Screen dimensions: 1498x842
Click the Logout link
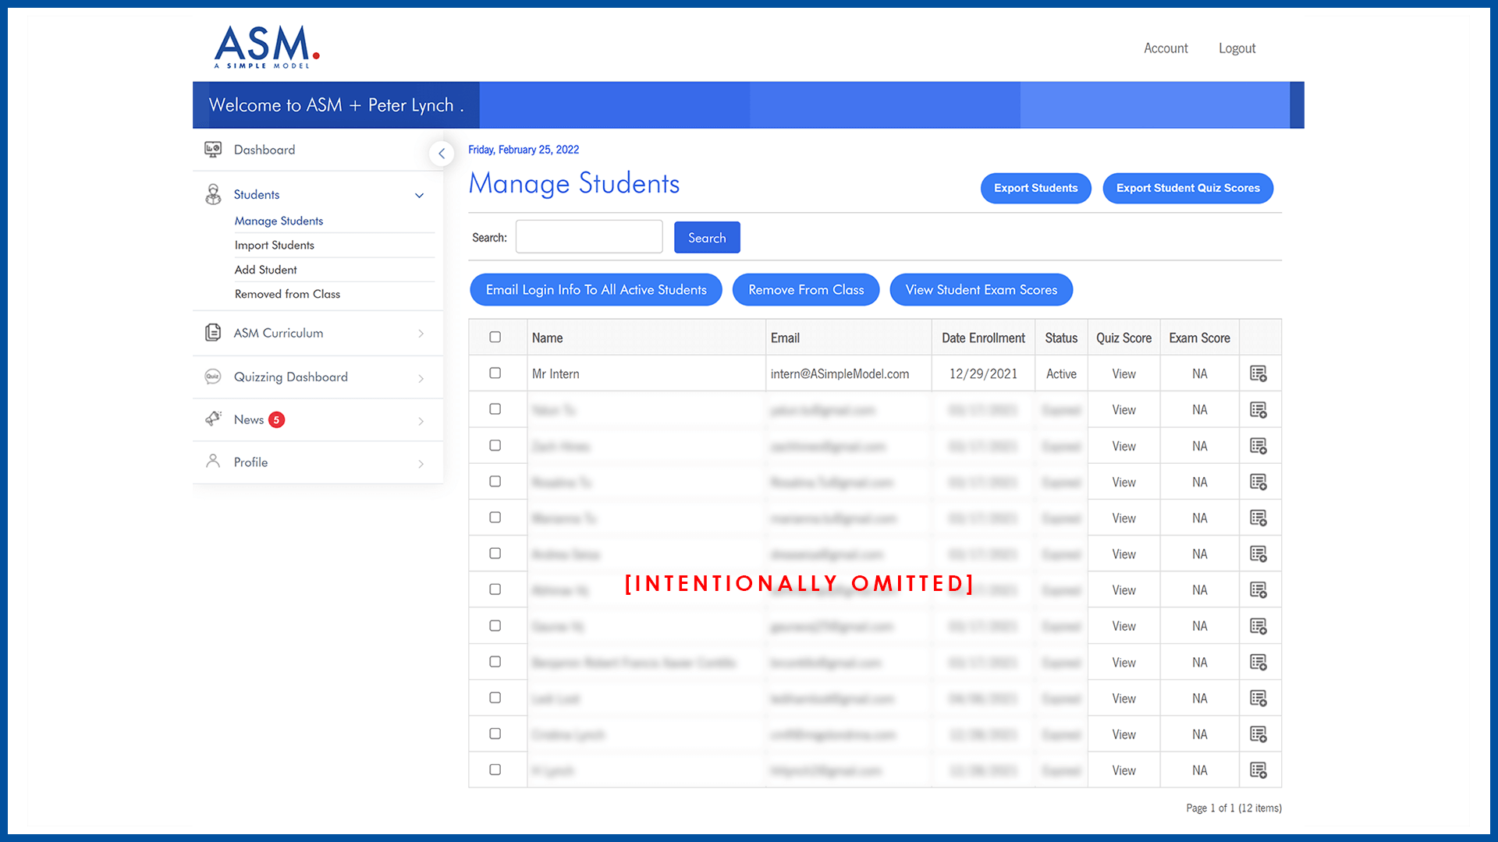tap(1237, 48)
